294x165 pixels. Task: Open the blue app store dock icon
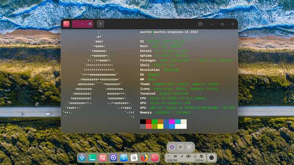(x=124, y=158)
